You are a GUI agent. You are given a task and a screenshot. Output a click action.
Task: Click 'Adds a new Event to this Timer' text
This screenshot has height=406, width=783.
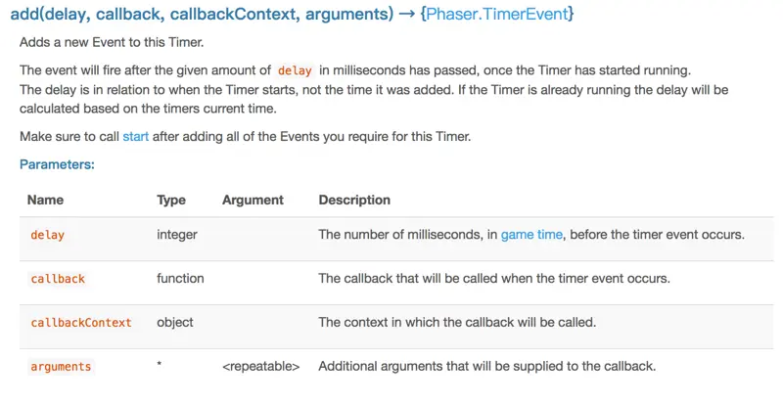click(x=112, y=42)
